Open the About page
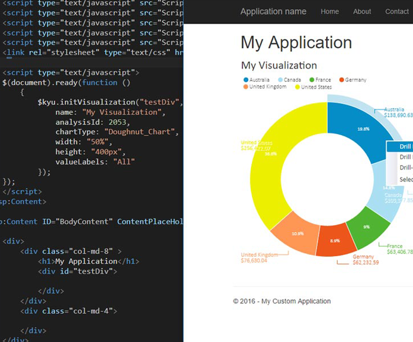This screenshot has height=342, width=413. 361,12
